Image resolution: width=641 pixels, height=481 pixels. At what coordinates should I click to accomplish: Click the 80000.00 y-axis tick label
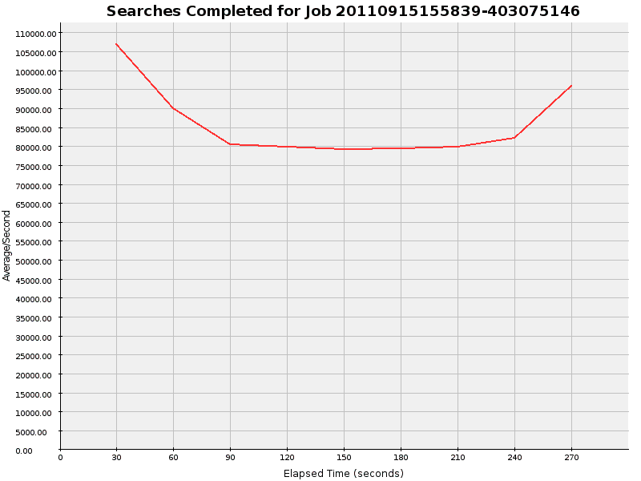[x=35, y=148]
